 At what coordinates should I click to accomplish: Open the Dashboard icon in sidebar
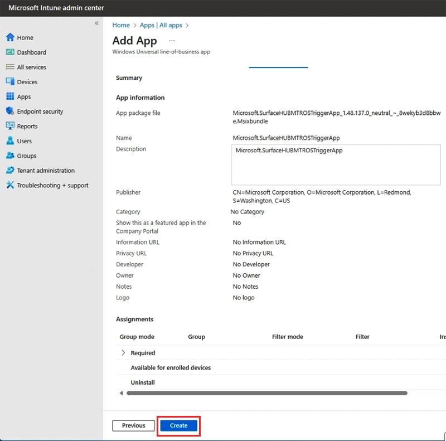[10, 52]
